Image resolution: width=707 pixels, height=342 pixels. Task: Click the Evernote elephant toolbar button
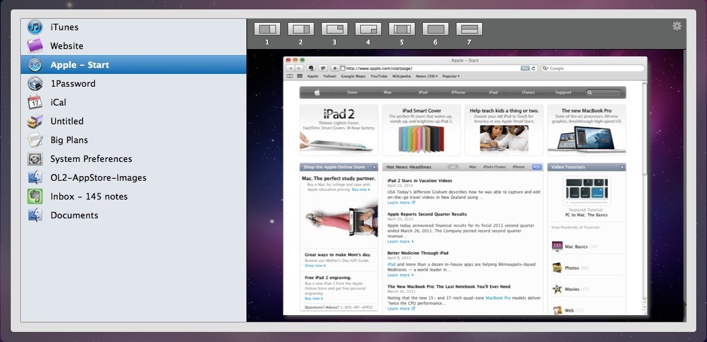tap(310, 69)
